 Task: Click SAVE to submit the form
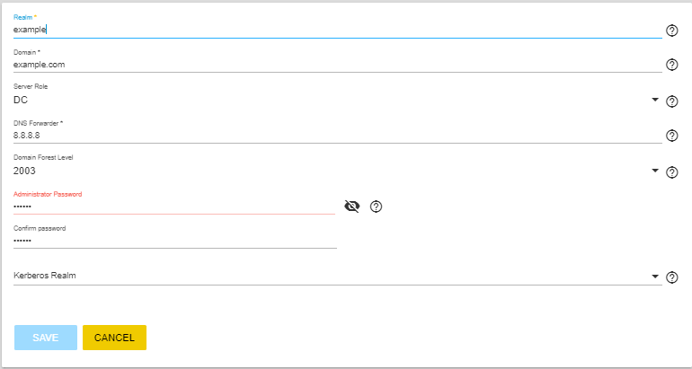click(x=46, y=338)
